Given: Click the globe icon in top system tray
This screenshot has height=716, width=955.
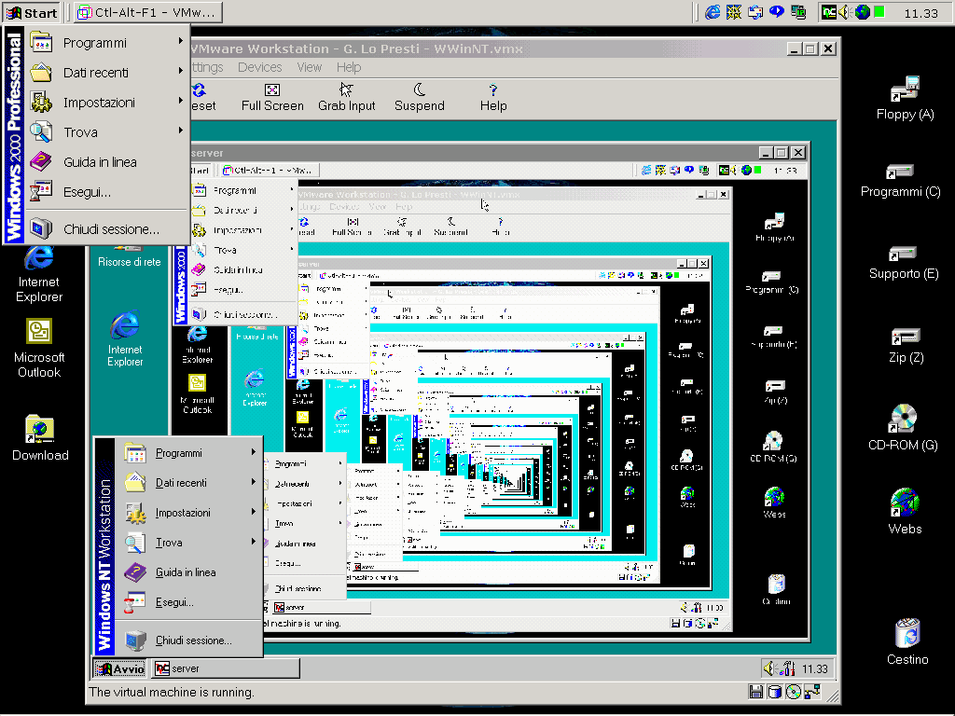Looking at the screenshot, I should point(863,12).
